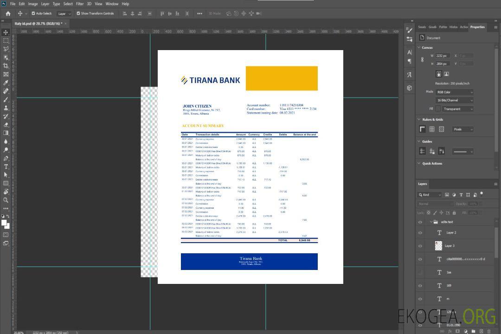Click the Home icon in options bar
Viewport: 501px width, 334px height.
pos(8,13)
